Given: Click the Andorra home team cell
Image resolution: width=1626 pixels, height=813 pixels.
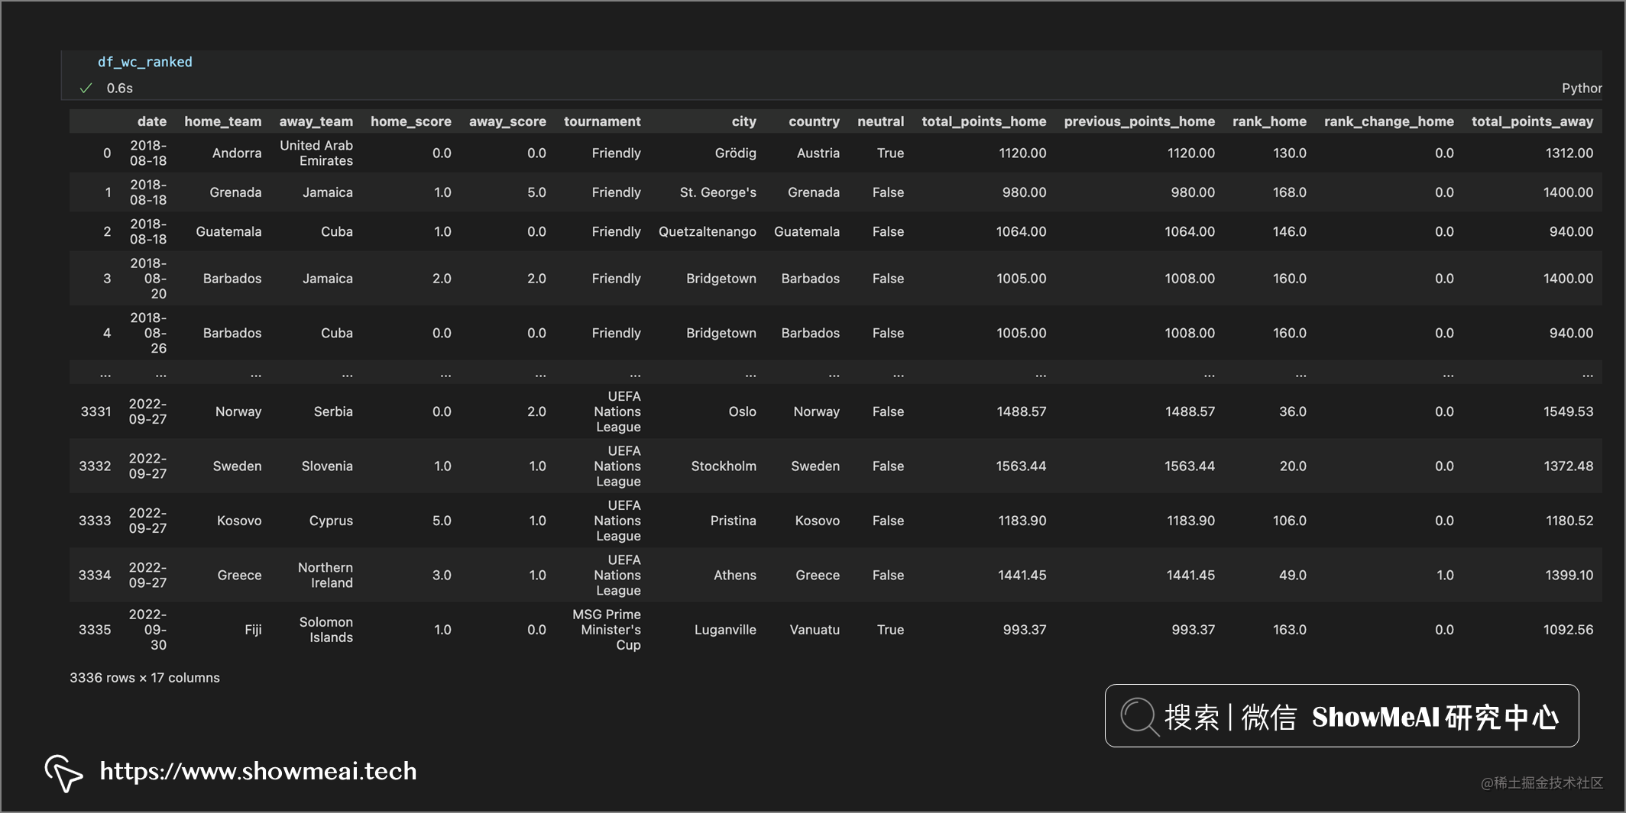Looking at the screenshot, I should (237, 153).
